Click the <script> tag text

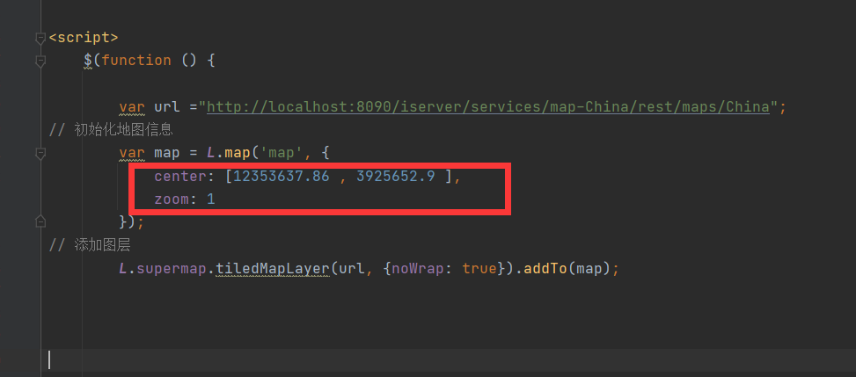[84, 38]
